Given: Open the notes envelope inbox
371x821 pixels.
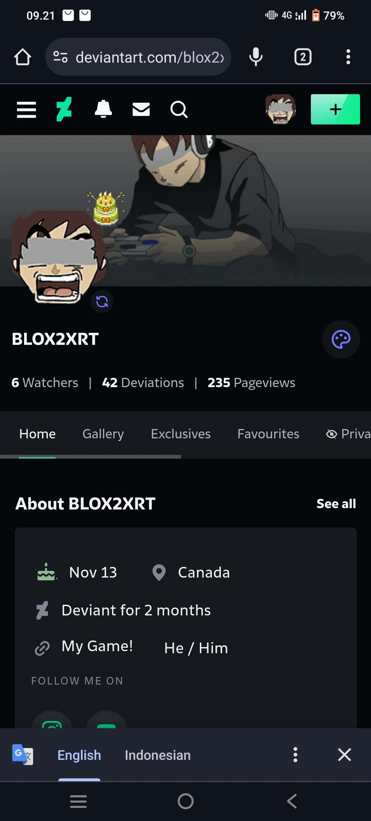Looking at the screenshot, I should (x=141, y=110).
